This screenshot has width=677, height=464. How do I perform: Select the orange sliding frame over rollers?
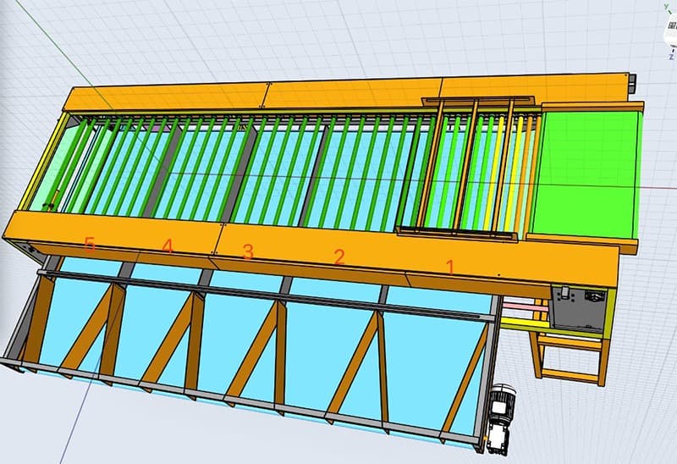467,168
